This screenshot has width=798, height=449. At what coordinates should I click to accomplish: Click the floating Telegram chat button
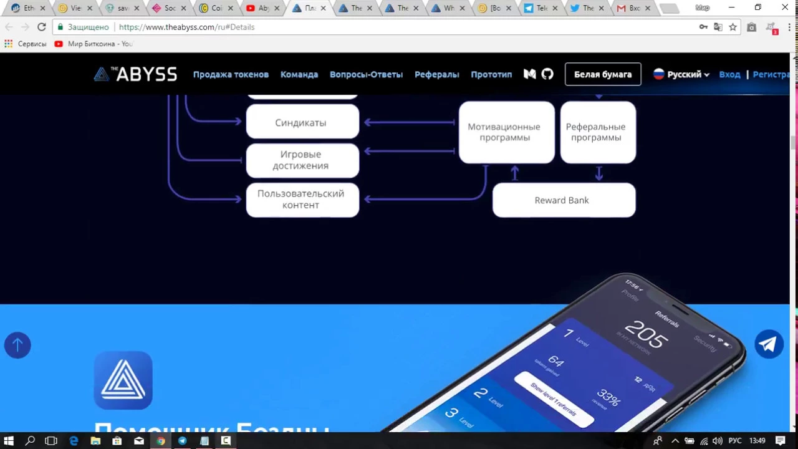(769, 344)
